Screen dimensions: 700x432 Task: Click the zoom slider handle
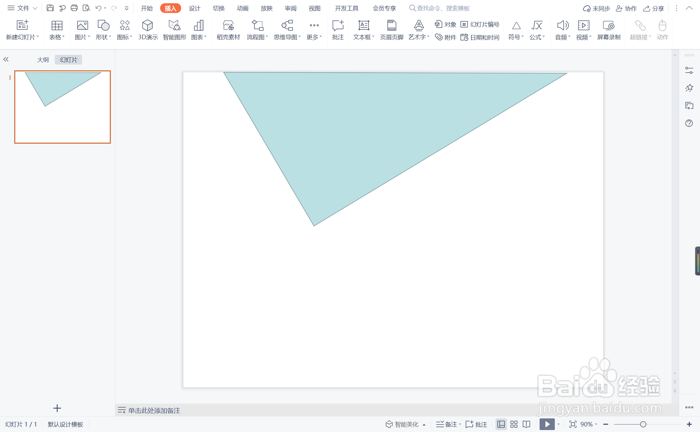pos(643,424)
